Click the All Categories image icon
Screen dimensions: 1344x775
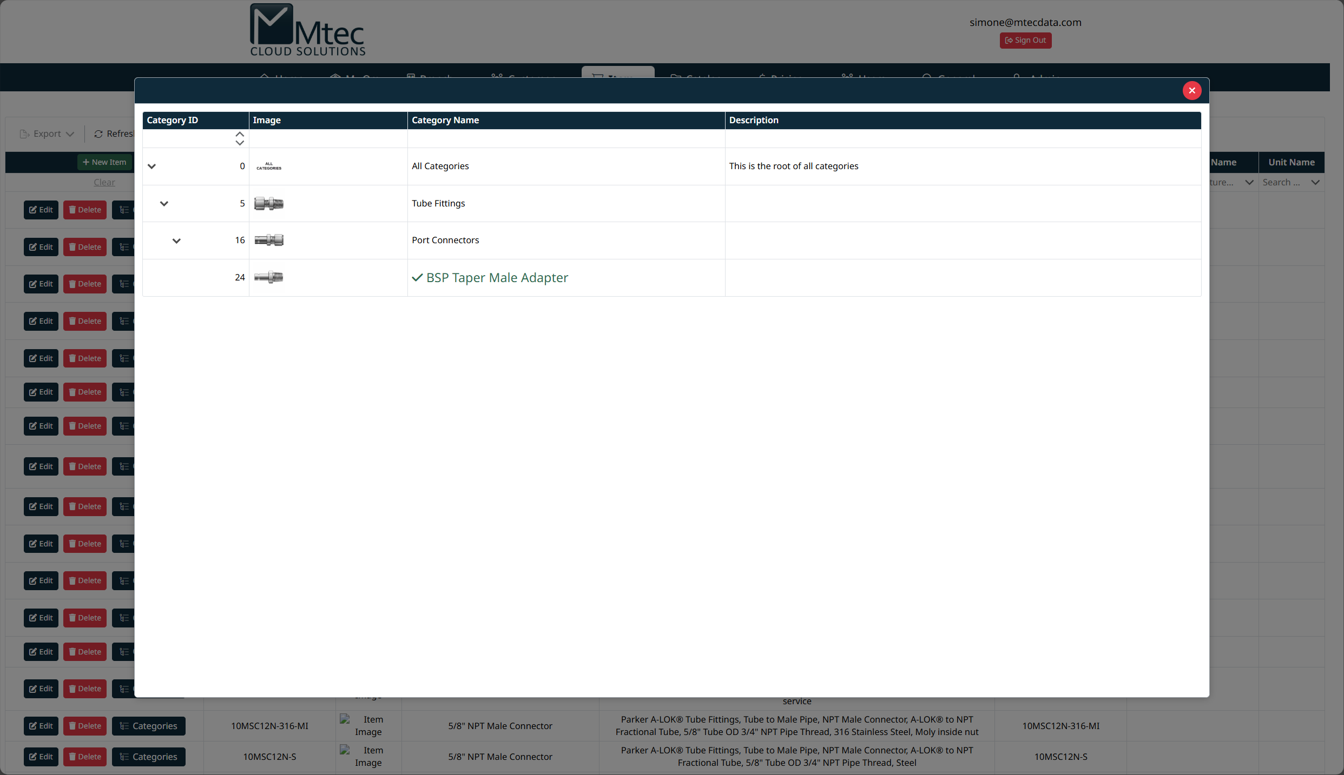click(269, 166)
